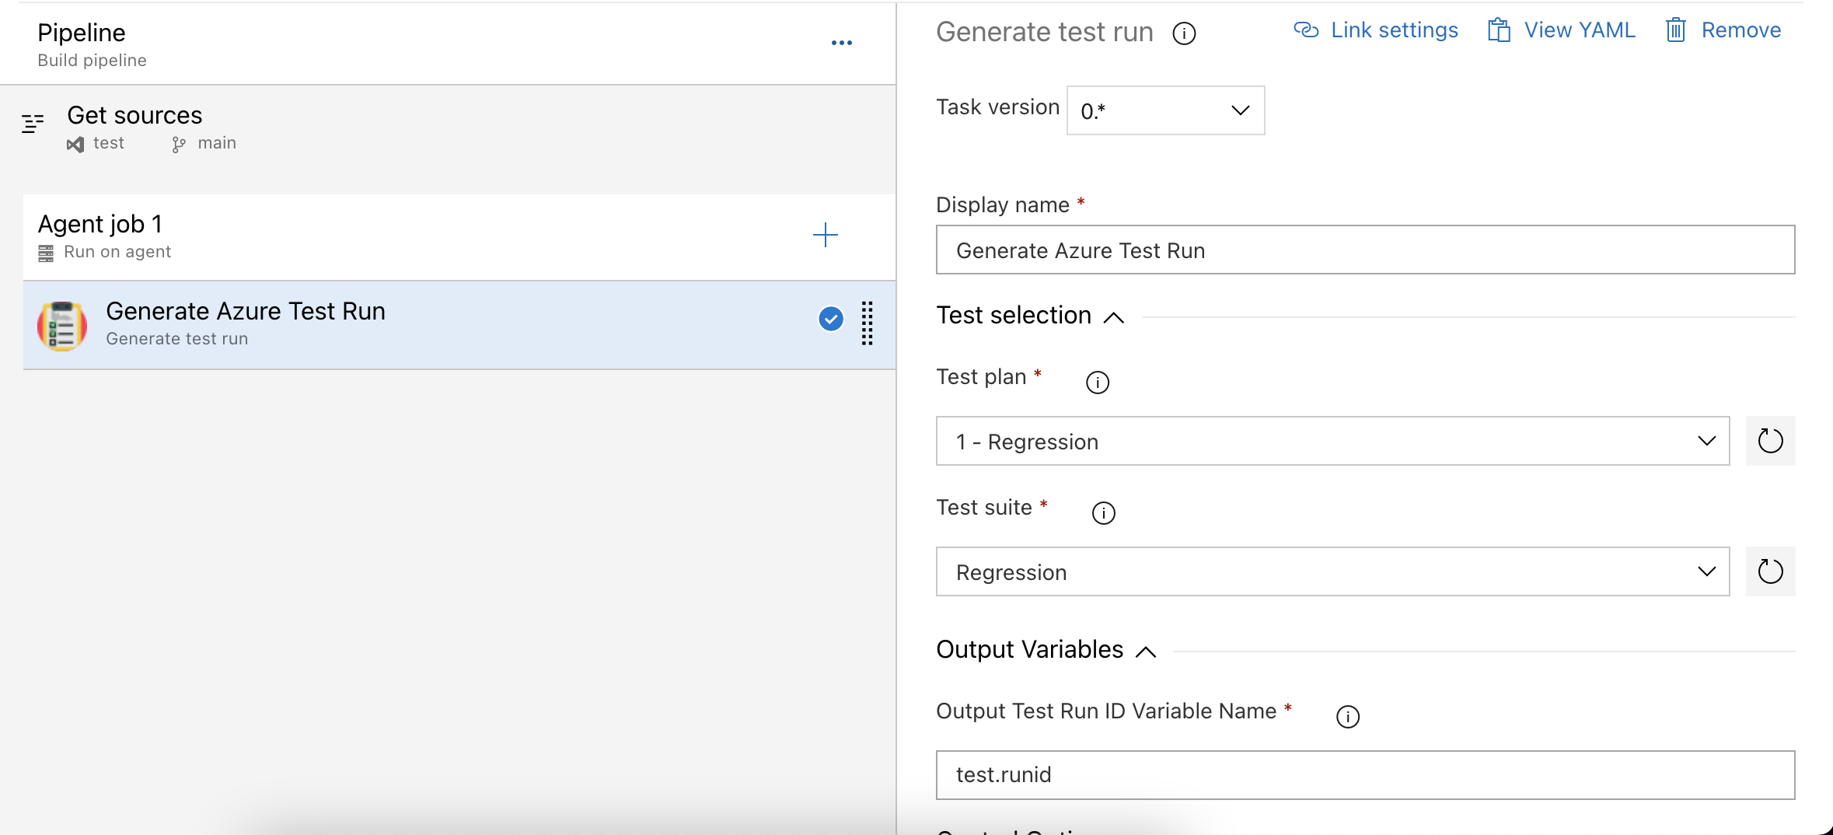1833x835 pixels.
Task: Open the Pipeline ellipsis menu
Action: [x=843, y=42]
